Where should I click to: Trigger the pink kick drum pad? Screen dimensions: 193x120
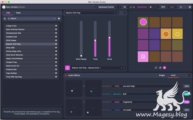click(143, 57)
